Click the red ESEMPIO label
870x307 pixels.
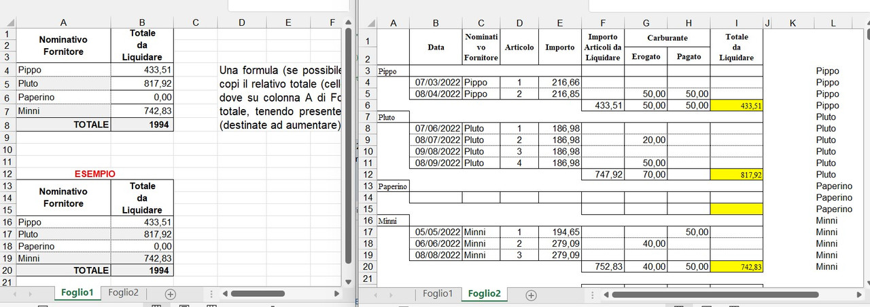[x=95, y=173]
